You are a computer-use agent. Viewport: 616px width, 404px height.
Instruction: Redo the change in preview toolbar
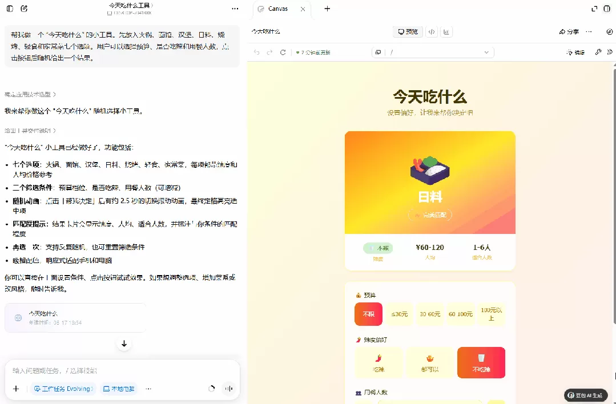269,52
